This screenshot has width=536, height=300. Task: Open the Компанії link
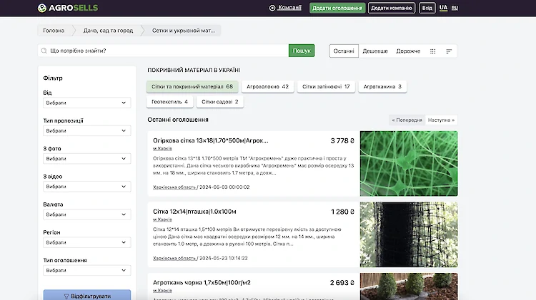289,8
